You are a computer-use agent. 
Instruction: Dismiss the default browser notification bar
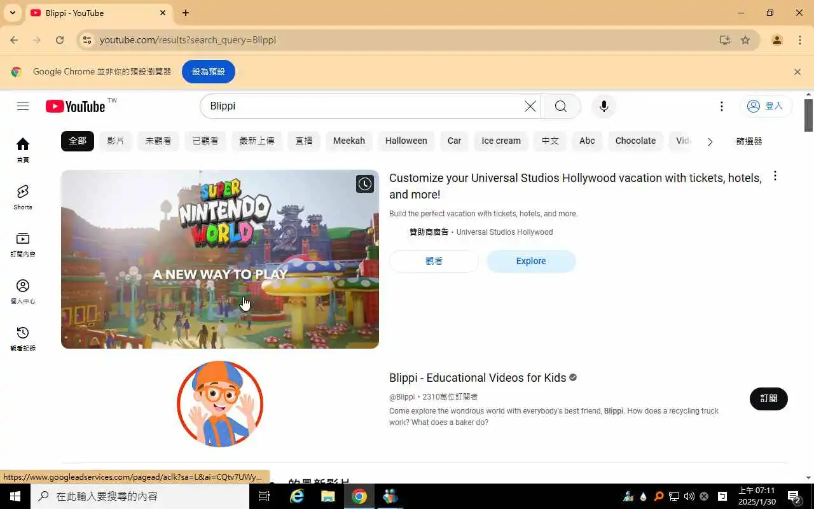pos(797,72)
